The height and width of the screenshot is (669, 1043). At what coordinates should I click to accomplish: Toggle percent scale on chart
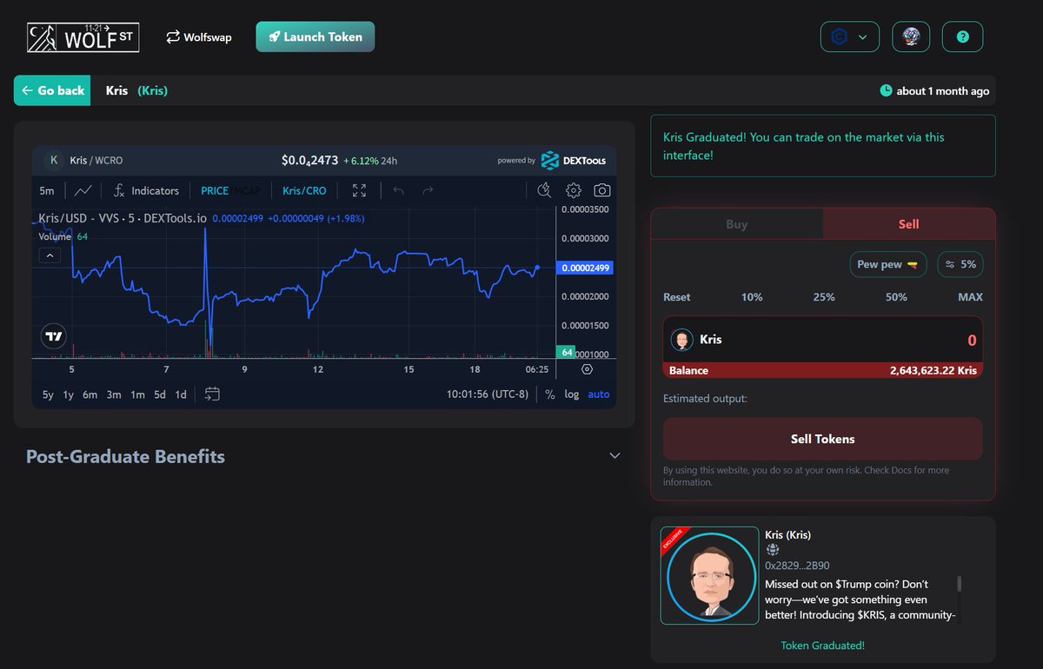click(550, 394)
